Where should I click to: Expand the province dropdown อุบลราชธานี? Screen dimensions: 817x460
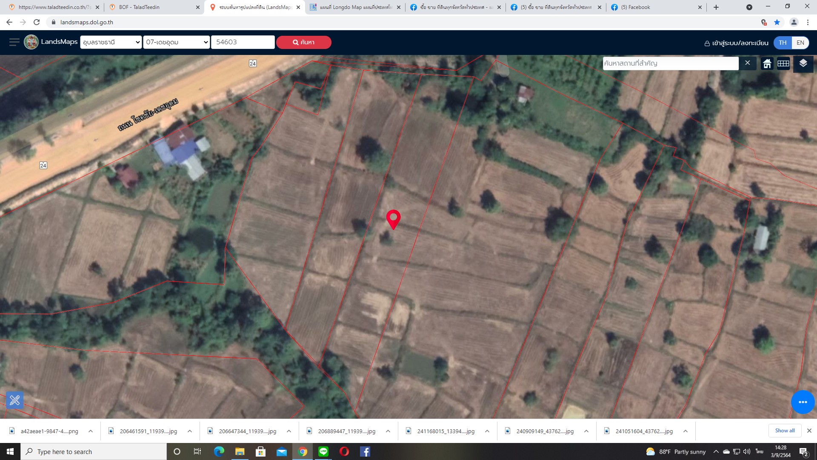click(x=111, y=42)
